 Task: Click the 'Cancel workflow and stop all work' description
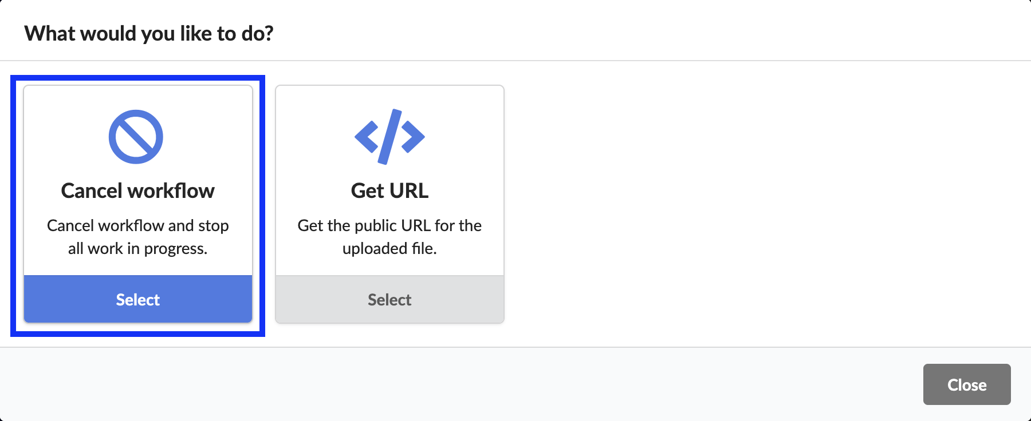tap(138, 237)
